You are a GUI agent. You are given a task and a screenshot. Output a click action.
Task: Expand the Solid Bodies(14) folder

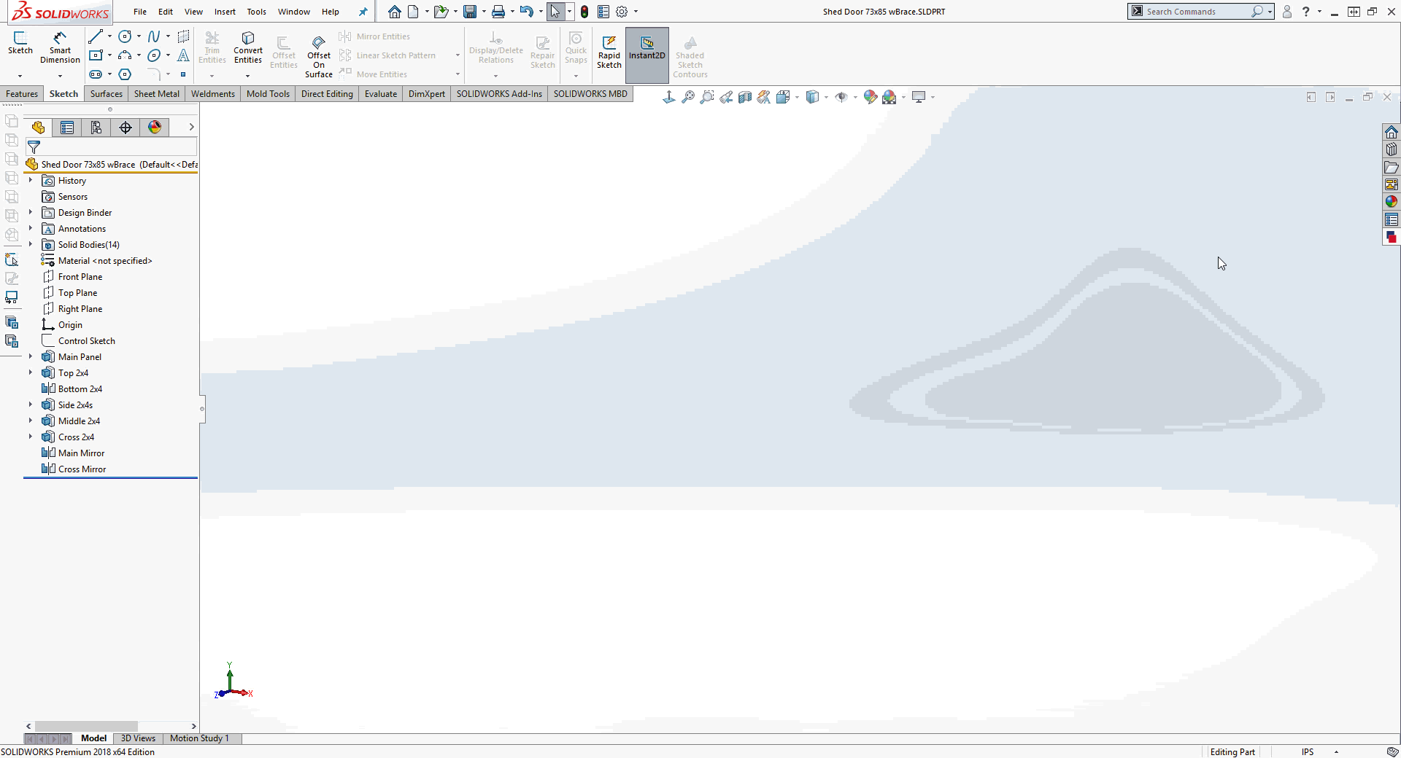pos(31,244)
